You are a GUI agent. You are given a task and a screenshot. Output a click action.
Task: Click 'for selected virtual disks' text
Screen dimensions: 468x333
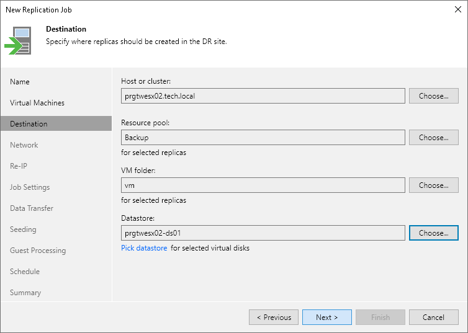[x=210, y=248]
